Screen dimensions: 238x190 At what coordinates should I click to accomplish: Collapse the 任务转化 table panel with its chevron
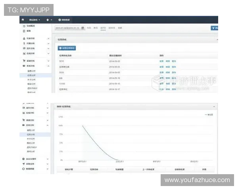click(217, 40)
